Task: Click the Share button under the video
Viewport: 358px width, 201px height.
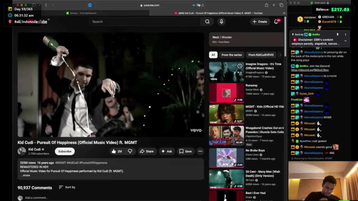Action: pos(147,151)
